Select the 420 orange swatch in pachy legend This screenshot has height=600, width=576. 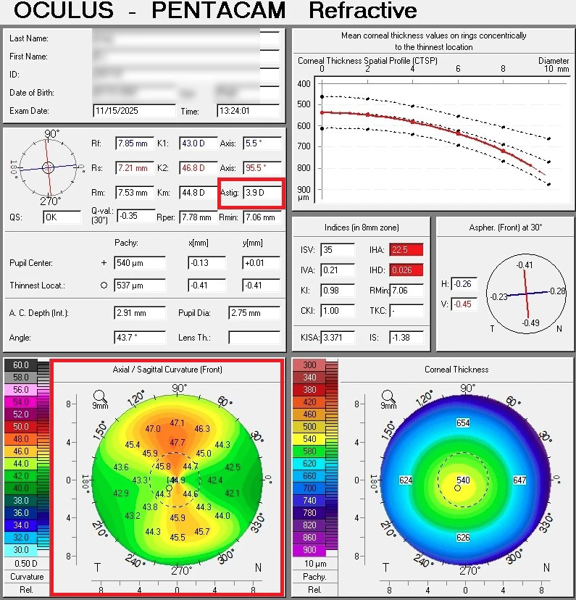309,401
